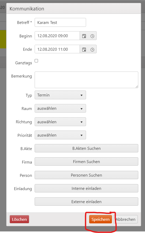Click the Firmen Suchen button
Screen dimensions: 145x233
(x=86, y=161)
